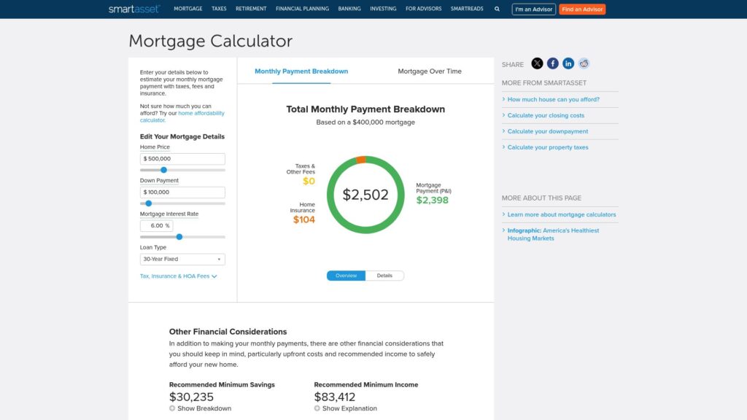This screenshot has height=420, width=747.
Task: Open the Mortgage menu
Action: point(187,9)
